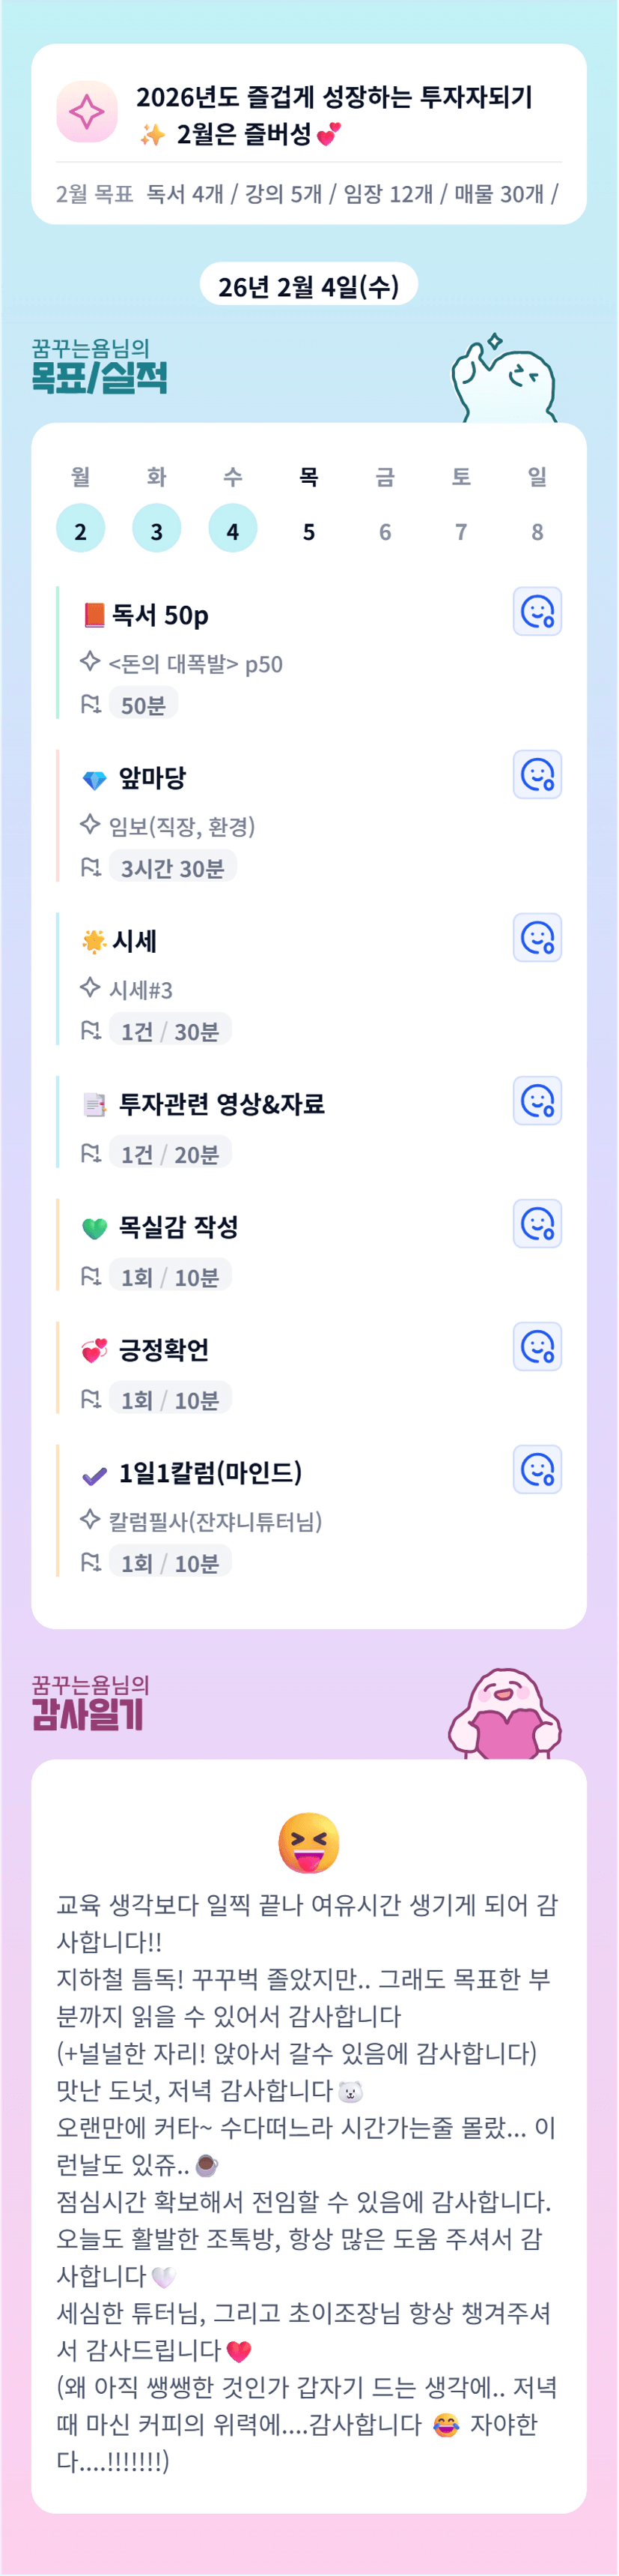Click the 50분 time tag under 독서
The height and width of the screenshot is (2576, 619).
click(x=143, y=705)
